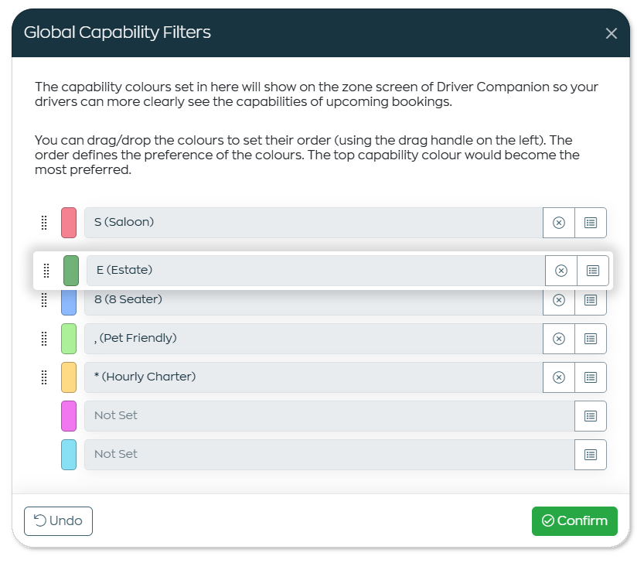Click the E (Estate) drag handle
The height and width of the screenshot is (563, 644).
(x=46, y=271)
